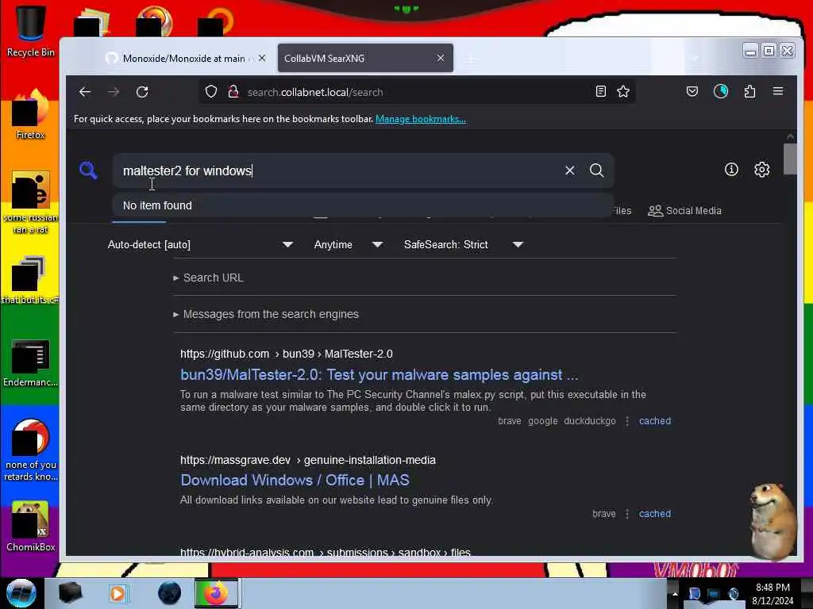Screen dimensions: 813x609
Task: Expand the Search URL section
Action: pos(209,278)
